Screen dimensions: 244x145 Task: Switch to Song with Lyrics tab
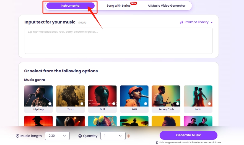click(118, 6)
